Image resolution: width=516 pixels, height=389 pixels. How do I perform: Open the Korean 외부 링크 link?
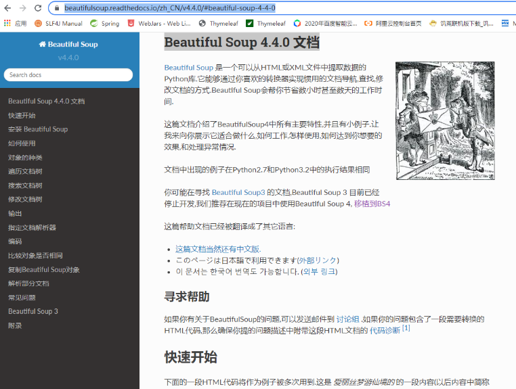coord(319,271)
